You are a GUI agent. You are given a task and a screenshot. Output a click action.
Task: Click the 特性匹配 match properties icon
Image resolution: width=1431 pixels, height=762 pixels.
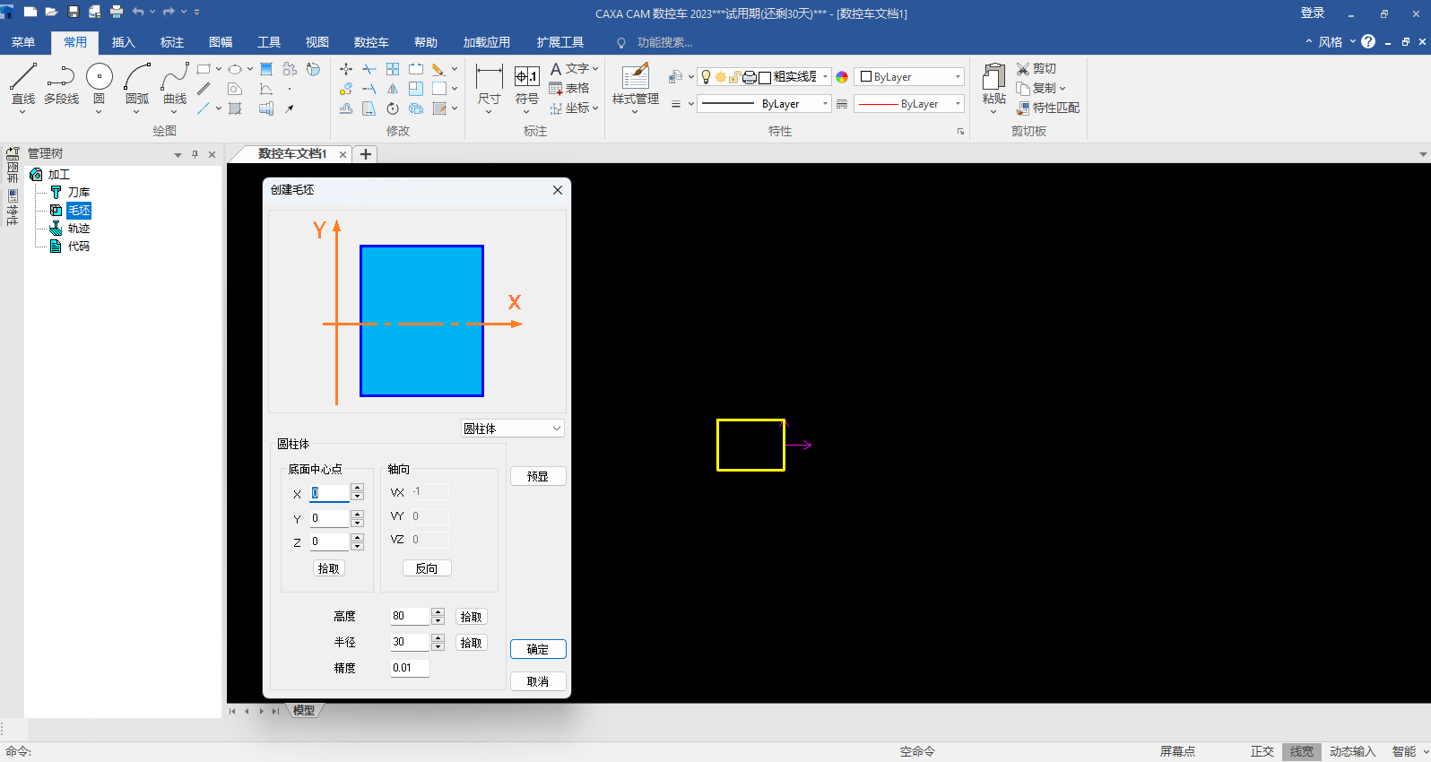(x=1023, y=108)
